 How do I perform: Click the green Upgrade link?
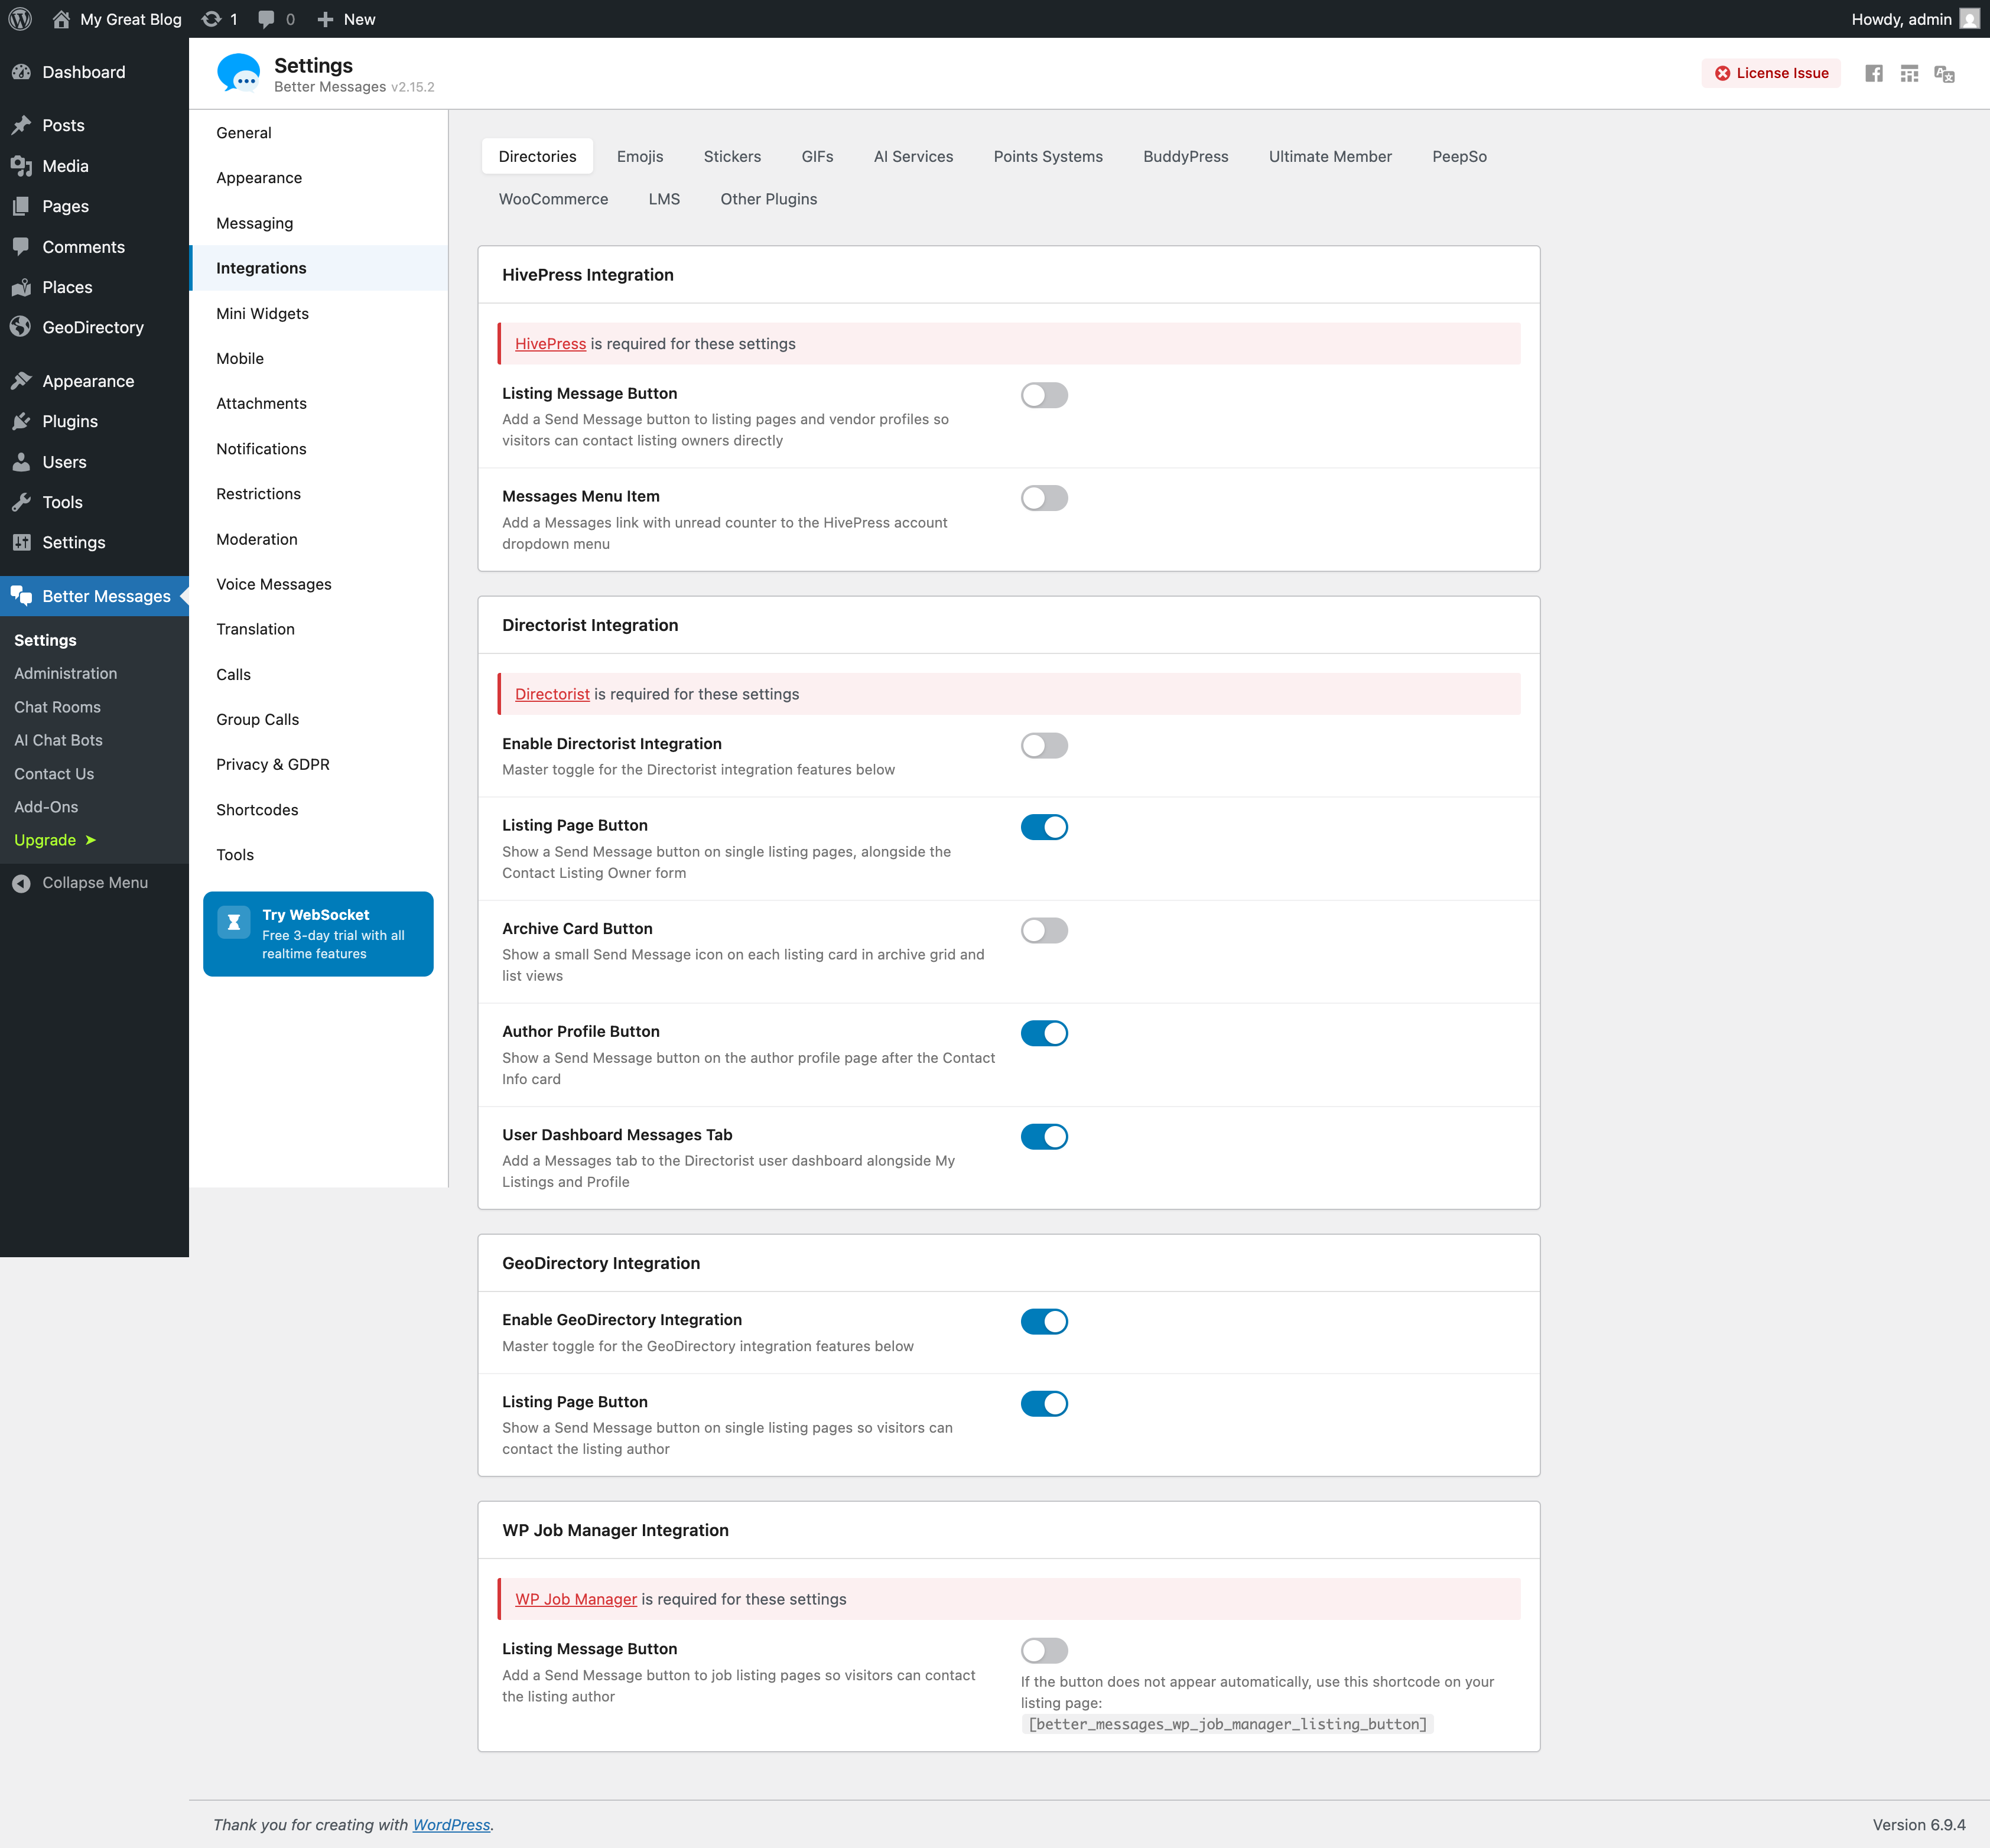click(x=54, y=840)
